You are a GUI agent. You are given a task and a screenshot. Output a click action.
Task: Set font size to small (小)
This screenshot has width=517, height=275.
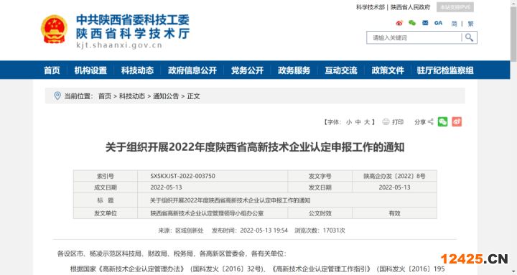click(349, 122)
